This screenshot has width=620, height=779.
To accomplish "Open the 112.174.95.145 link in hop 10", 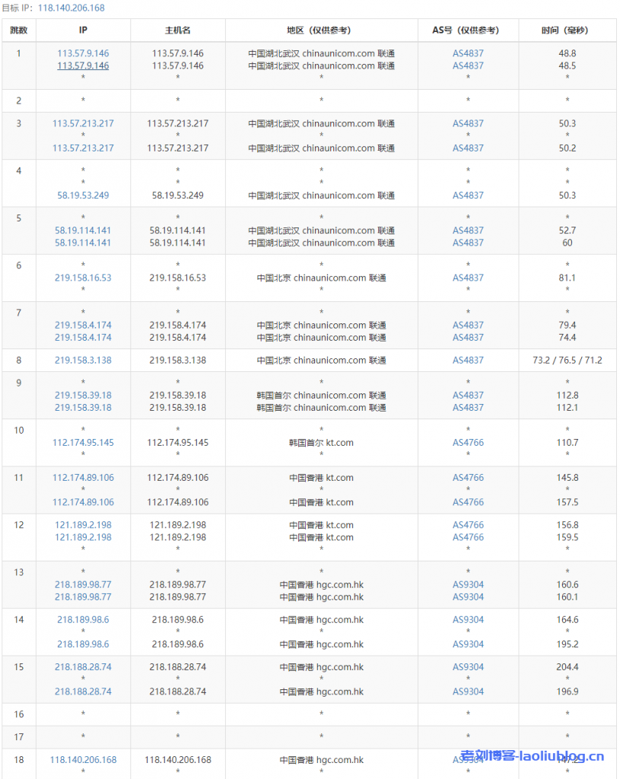I will tap(83, 442).
